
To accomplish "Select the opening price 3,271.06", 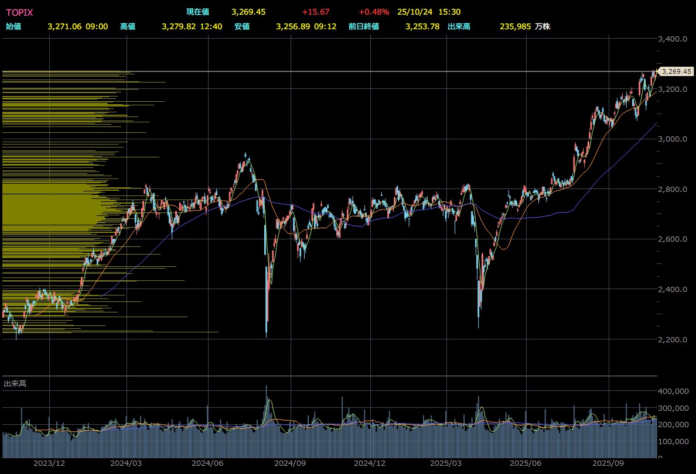I will (x=65, y=26).
